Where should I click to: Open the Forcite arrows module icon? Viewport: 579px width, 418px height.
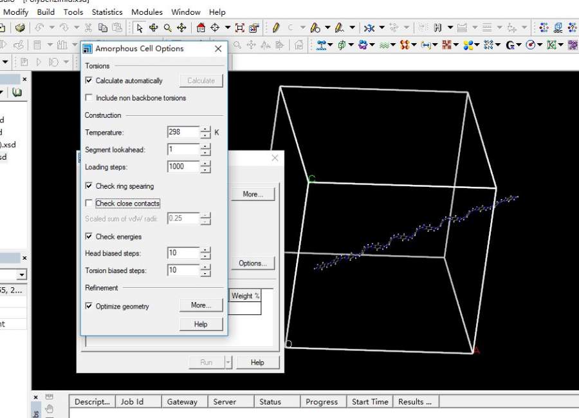(x=488, y=45)
